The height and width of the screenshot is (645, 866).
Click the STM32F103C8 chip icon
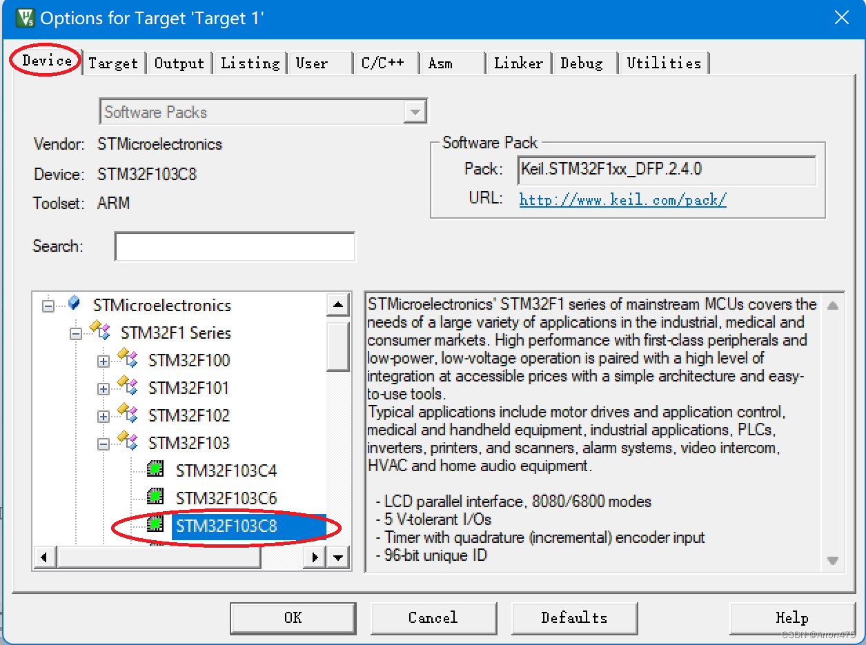tap(156, 525)
